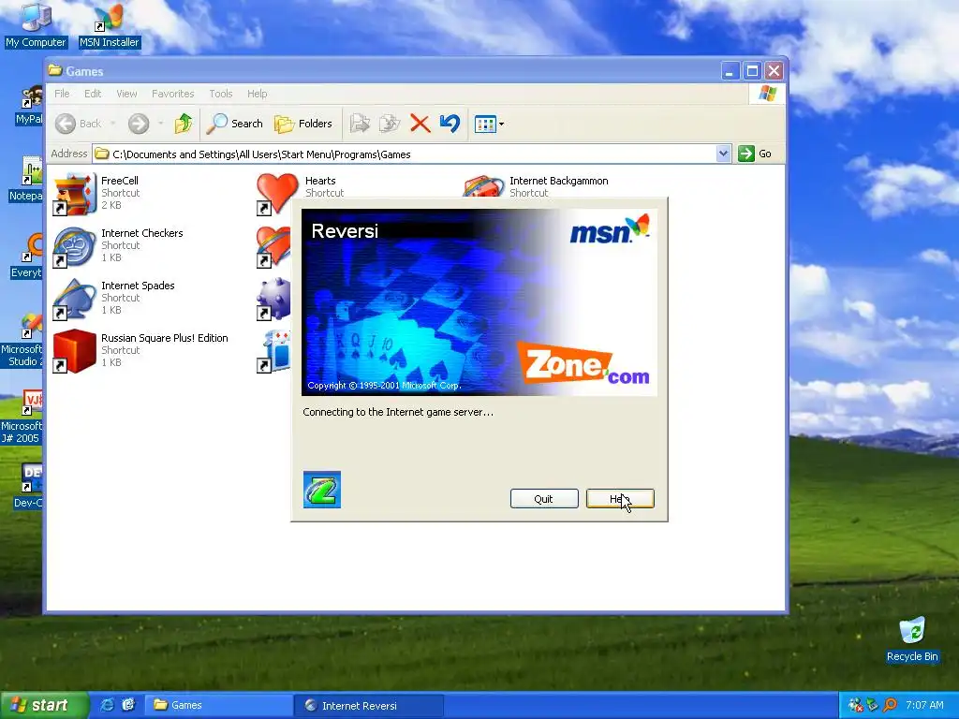Open the Help menu in Games window
This screenshot has height=719, width=959.
pyautogui.click(x=257, y=94)
